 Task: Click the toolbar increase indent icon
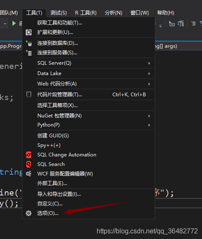tap(193, 24)
